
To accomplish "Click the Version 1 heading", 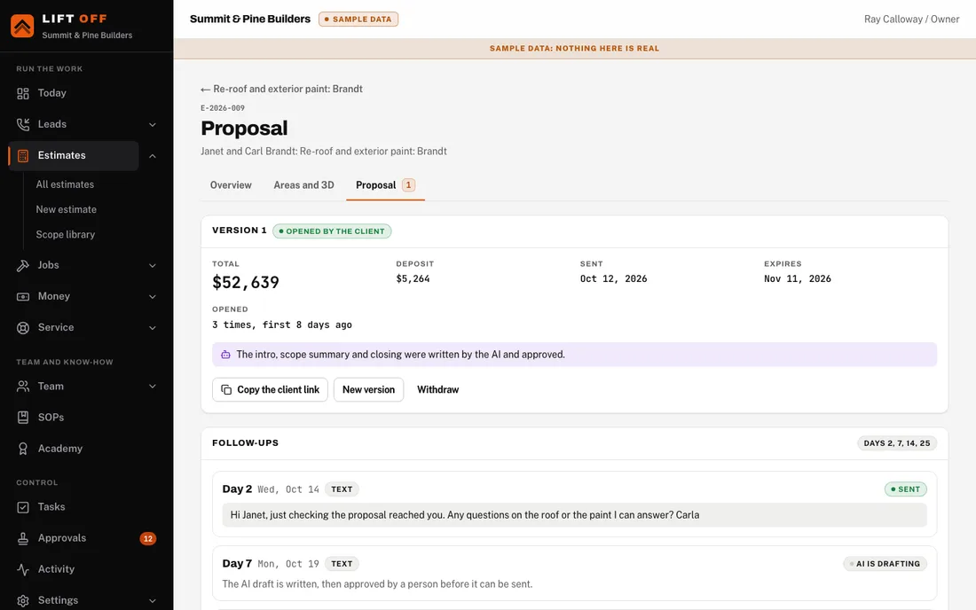I will (240, 230).
